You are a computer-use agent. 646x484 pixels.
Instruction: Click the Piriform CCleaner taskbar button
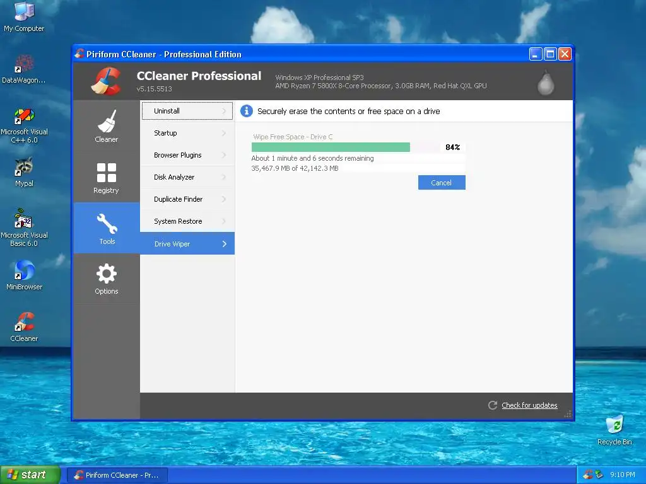pos(117,475)
